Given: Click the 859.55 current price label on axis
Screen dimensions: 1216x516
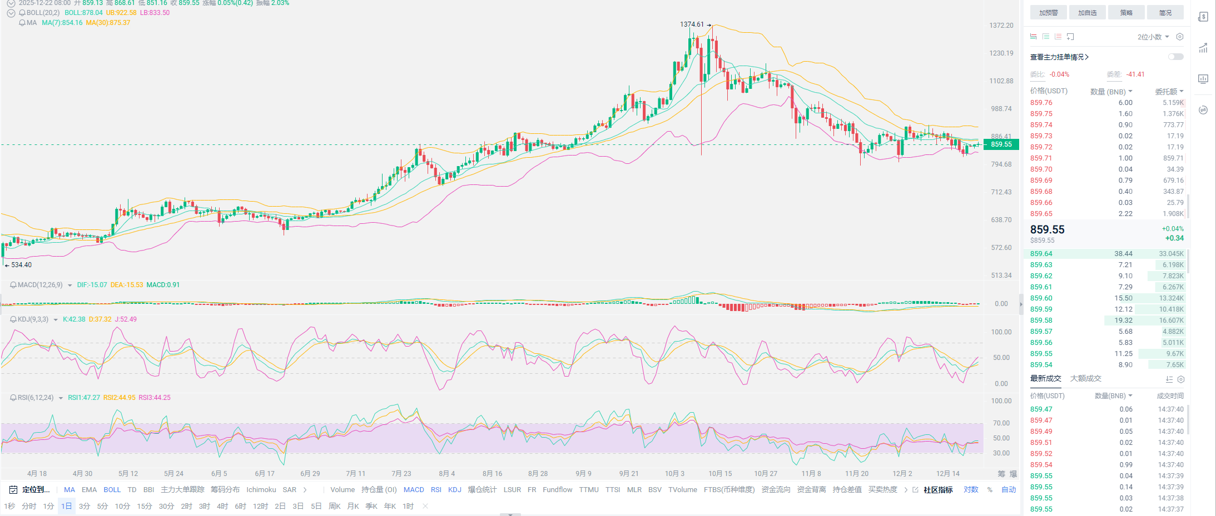Looking at the screenshot, I should click(1001, 144).
